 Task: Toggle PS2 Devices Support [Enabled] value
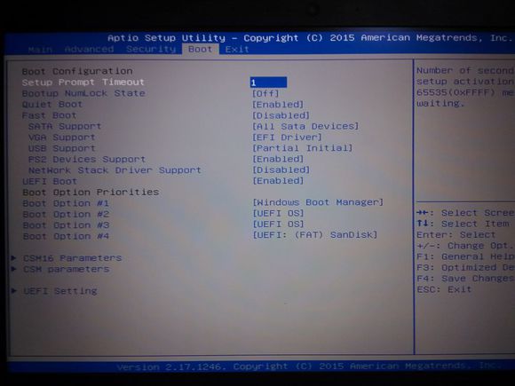[x=278, y=159]
